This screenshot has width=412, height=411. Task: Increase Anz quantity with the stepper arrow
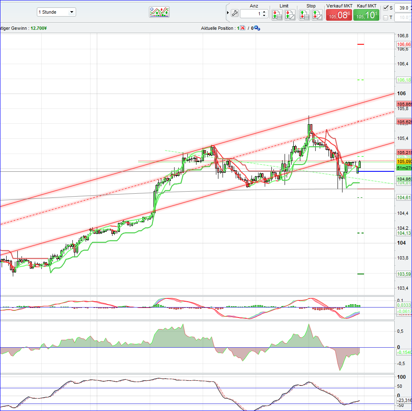pos(264,12)
